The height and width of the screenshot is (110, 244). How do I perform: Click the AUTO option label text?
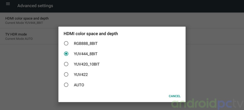[79, 85]
